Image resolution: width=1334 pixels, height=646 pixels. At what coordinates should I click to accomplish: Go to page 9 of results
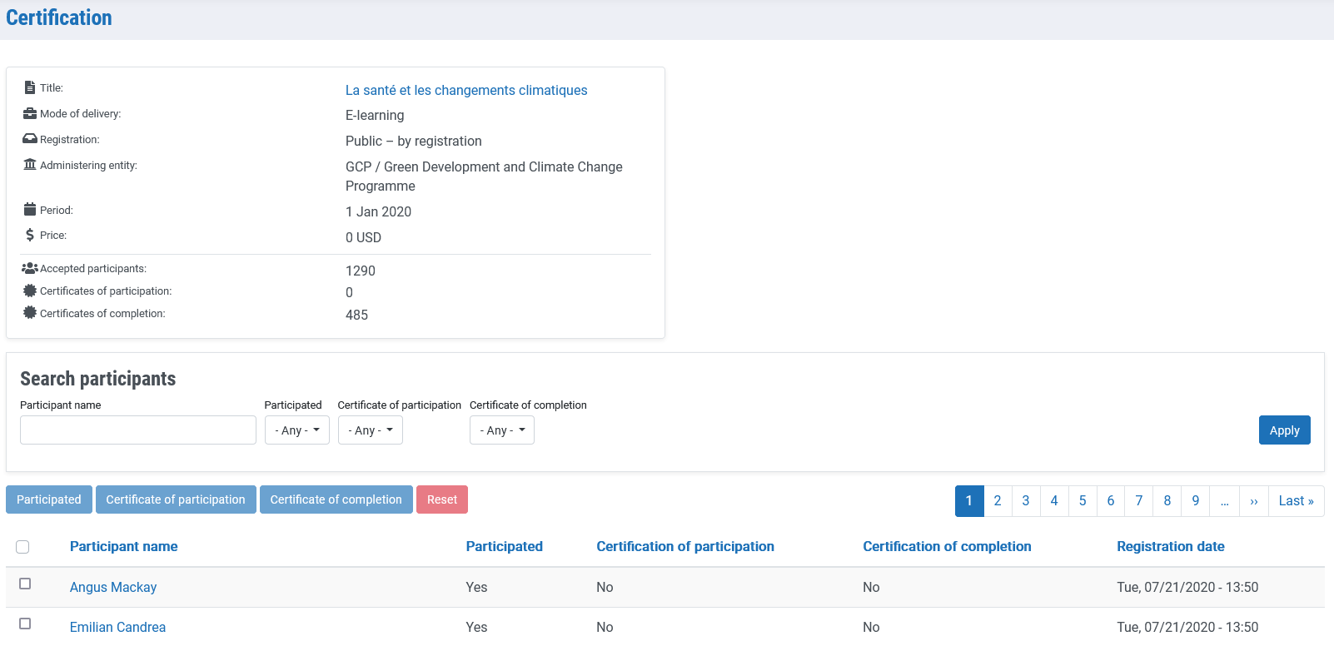[x=1196, y=501]
